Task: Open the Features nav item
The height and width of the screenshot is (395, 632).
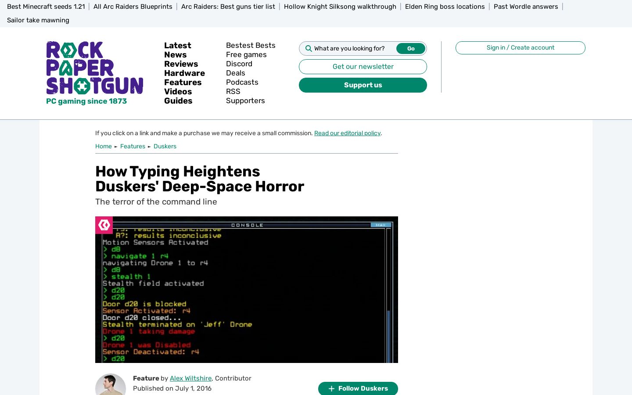Action: (183, 83)
